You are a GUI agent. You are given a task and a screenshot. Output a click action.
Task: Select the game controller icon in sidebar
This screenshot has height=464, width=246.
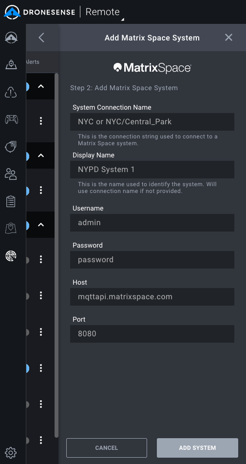(x=11, y=119)
